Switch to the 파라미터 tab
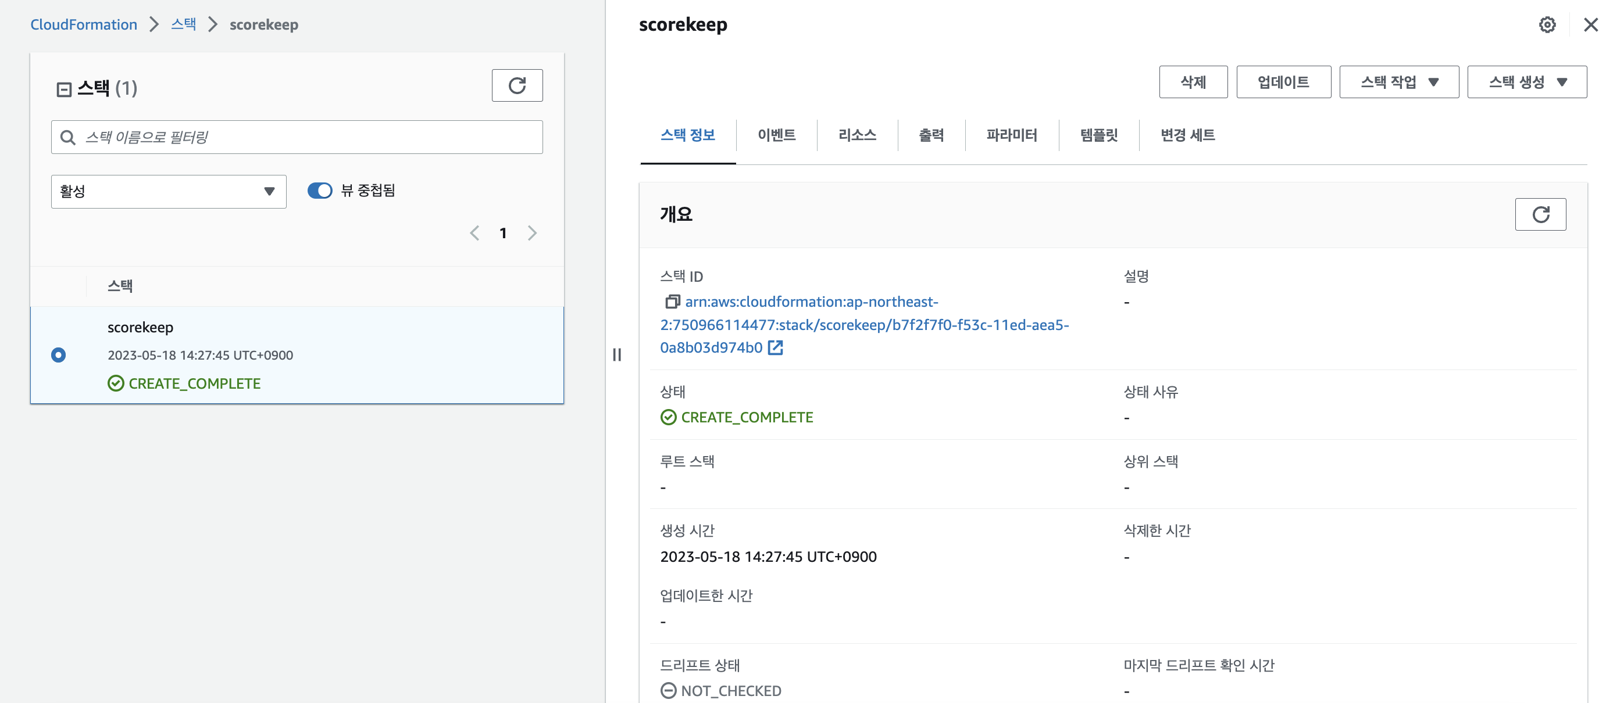The height and width of the screenshot is (703, 1606). point(1011,135)
